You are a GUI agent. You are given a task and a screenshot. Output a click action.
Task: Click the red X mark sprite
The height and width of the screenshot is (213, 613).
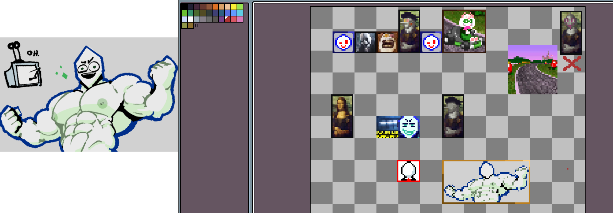(x=572, y=64)
